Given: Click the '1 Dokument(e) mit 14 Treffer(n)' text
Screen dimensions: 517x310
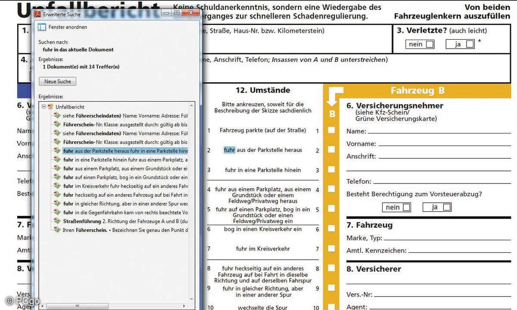Looking at the screenshot, I should pos(81,67).
